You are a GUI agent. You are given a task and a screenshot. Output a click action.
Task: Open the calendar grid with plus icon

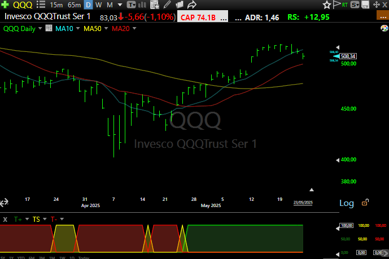pos(154,5)
